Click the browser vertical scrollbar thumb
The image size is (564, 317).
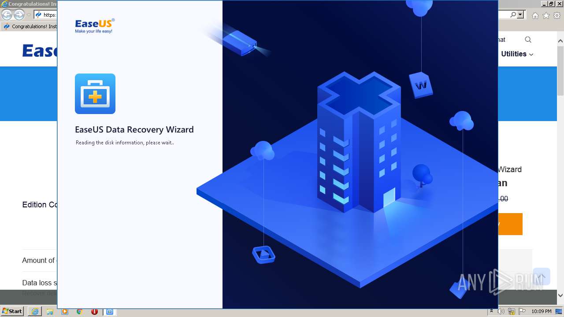pos(560,70)
